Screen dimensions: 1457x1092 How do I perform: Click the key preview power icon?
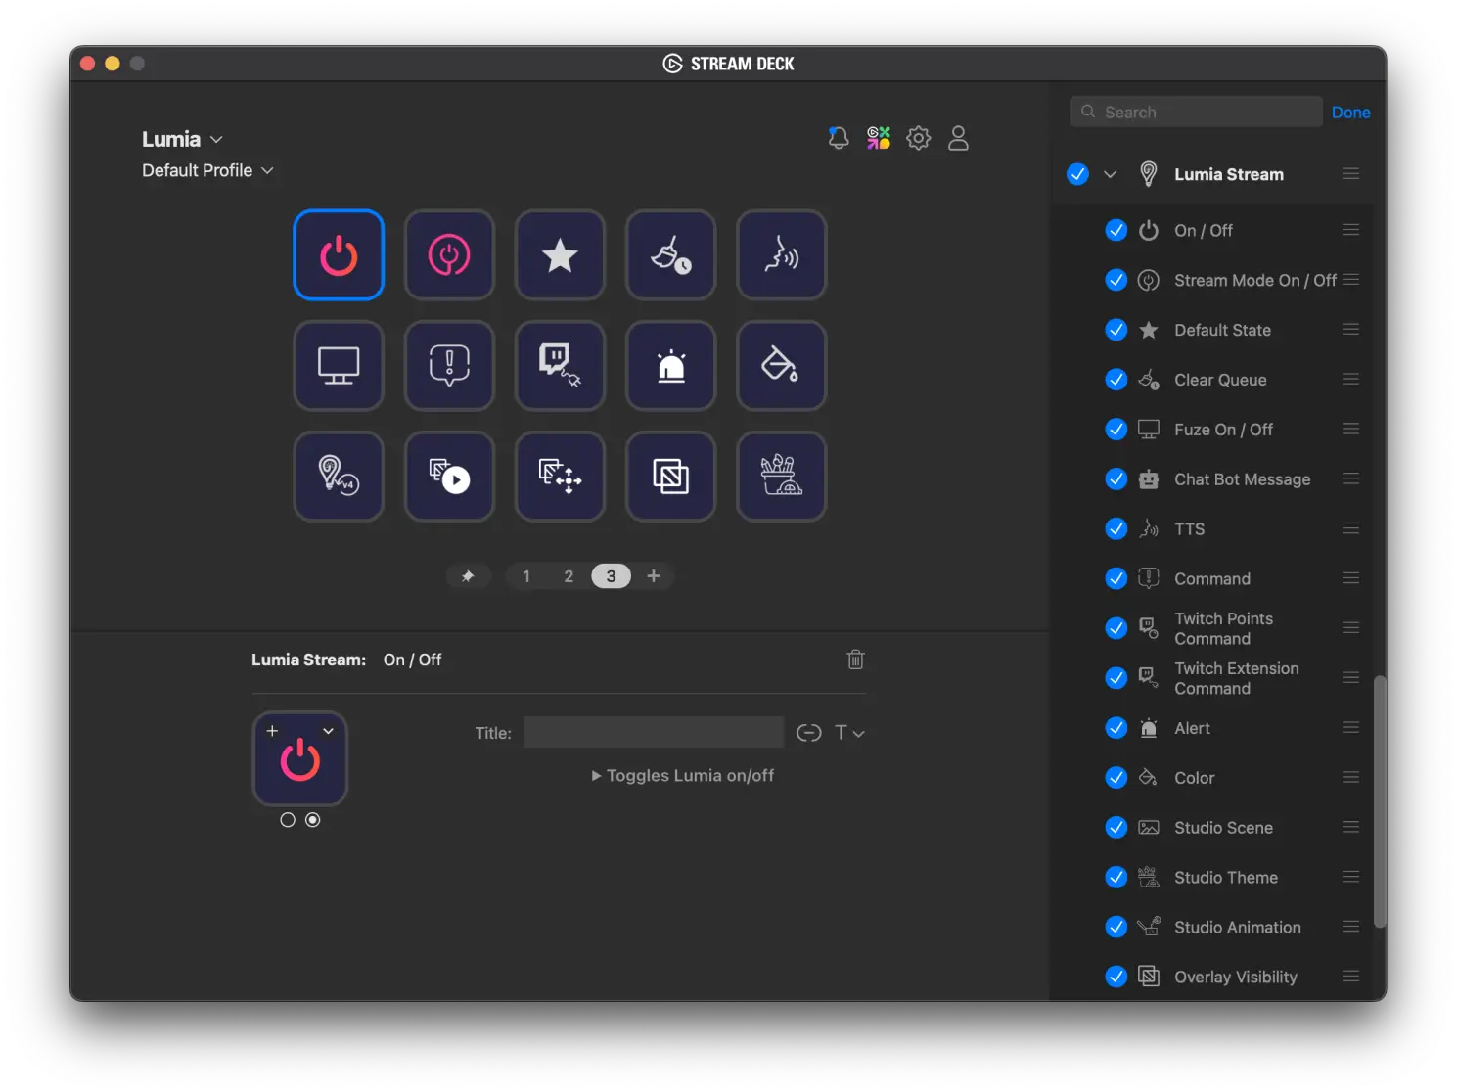(300, 760)
